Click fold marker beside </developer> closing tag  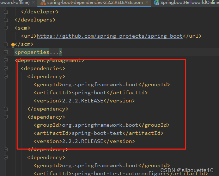coord(6,12)
